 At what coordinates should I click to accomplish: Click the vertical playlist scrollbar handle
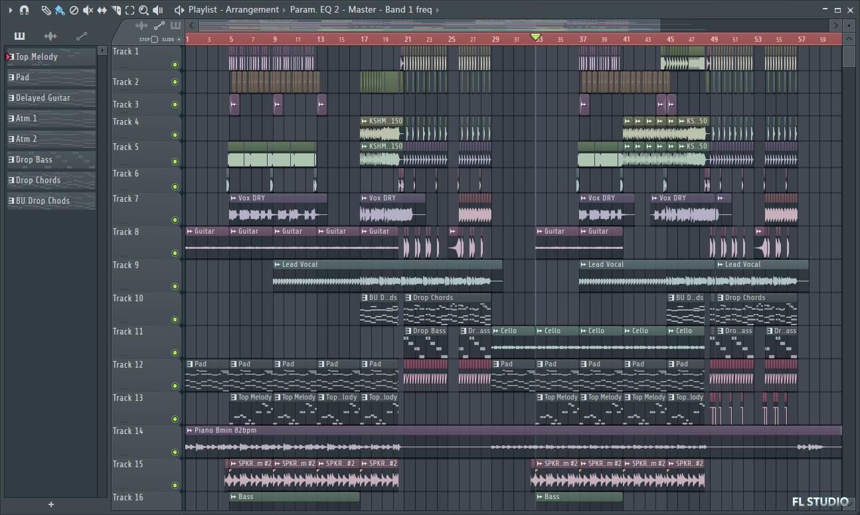tap(849, 56)
